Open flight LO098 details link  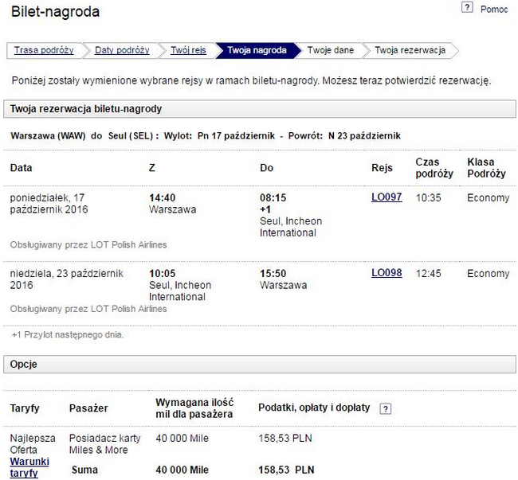click(x=387, y=273)
